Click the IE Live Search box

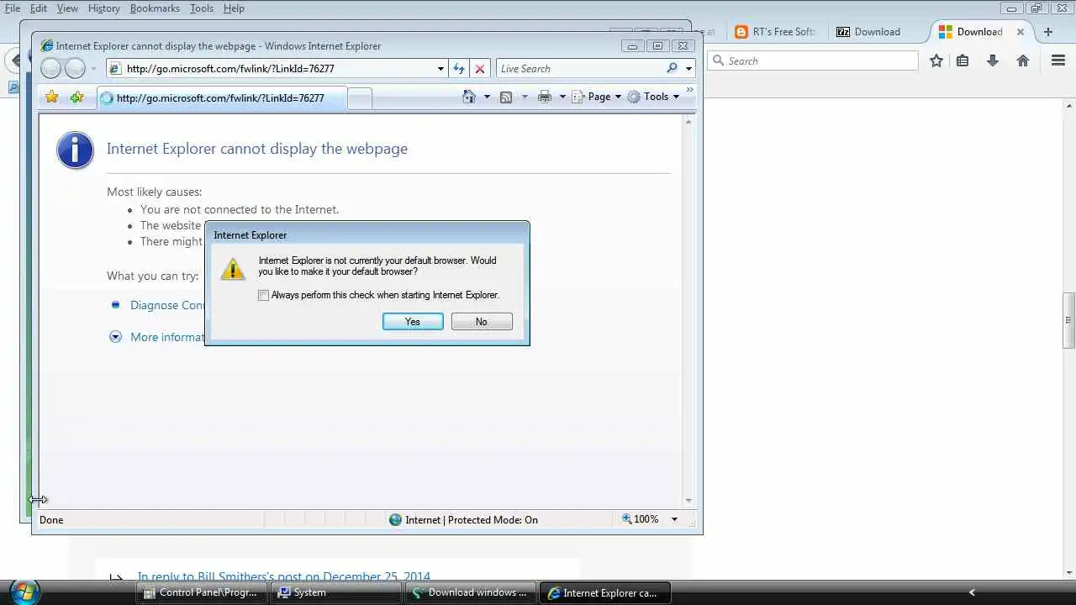pyautogui.click(x=580, y=69)
